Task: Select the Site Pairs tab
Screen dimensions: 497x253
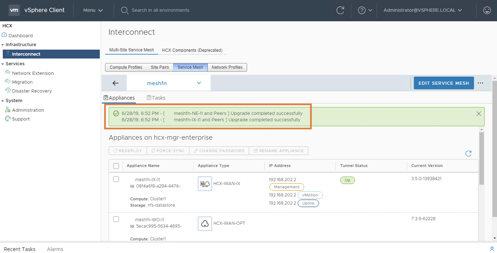Action: [x=160, y=67]
